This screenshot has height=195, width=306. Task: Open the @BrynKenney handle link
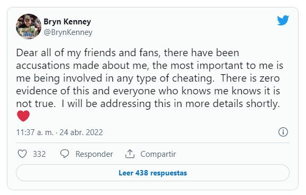68,32
